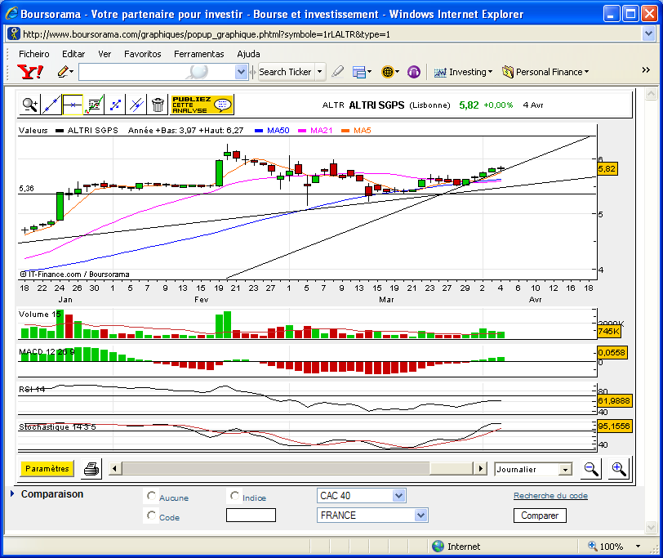Select the erase line tool
Screen dimensions: 663x558
point(136,105)
